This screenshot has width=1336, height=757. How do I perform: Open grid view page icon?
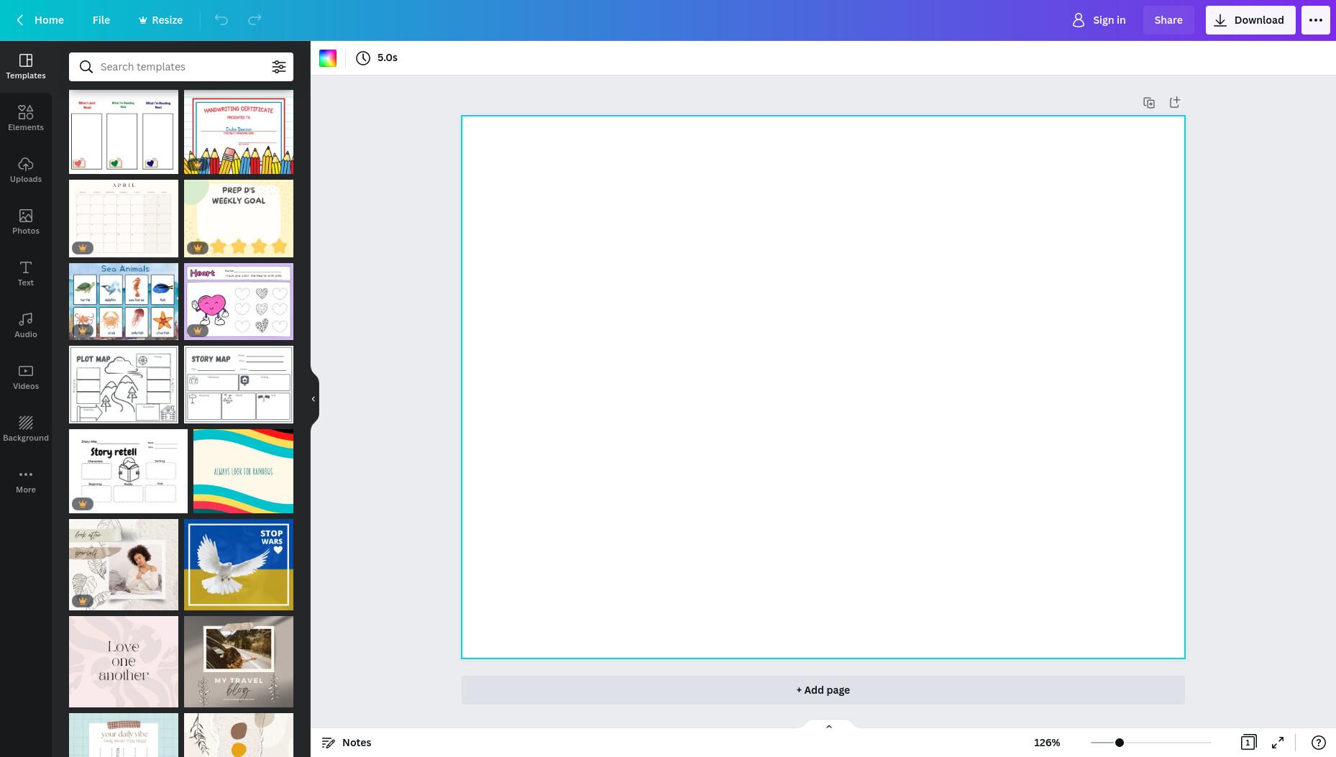point(1248,743)
